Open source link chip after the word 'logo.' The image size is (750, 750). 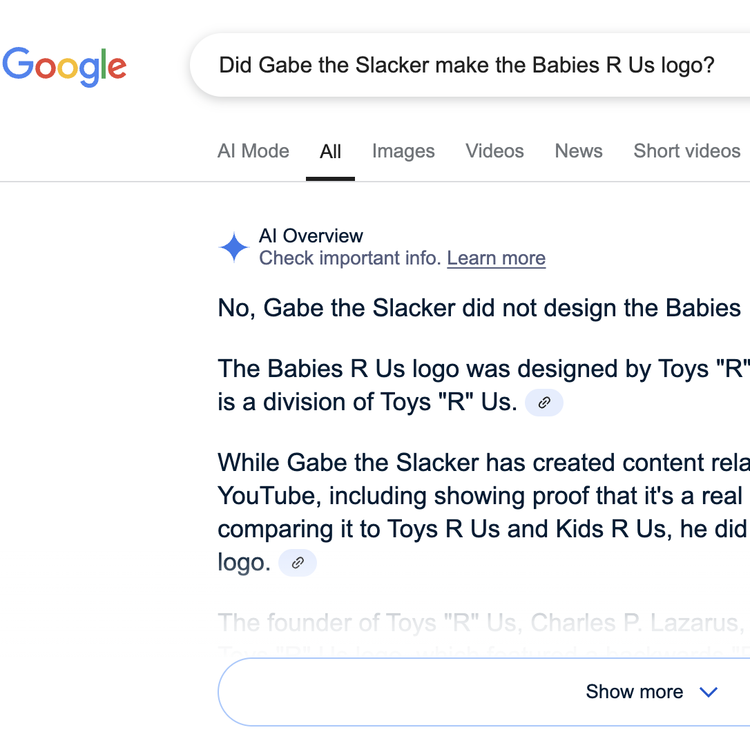tap(298, 563)
